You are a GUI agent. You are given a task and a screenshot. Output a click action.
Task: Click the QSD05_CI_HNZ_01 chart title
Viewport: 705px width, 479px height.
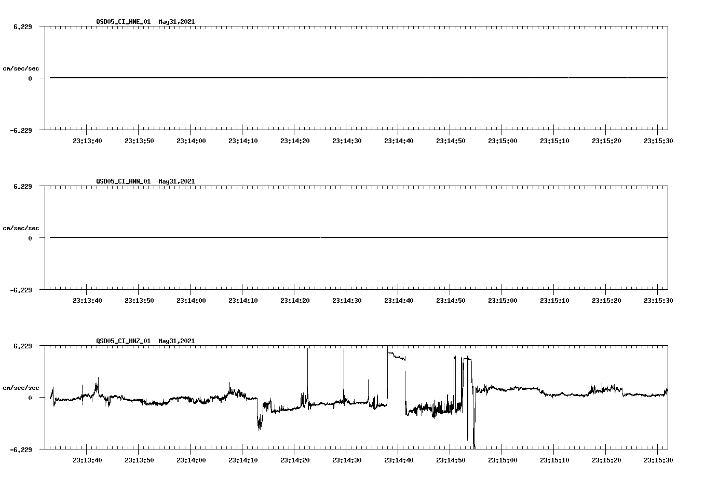145,341
